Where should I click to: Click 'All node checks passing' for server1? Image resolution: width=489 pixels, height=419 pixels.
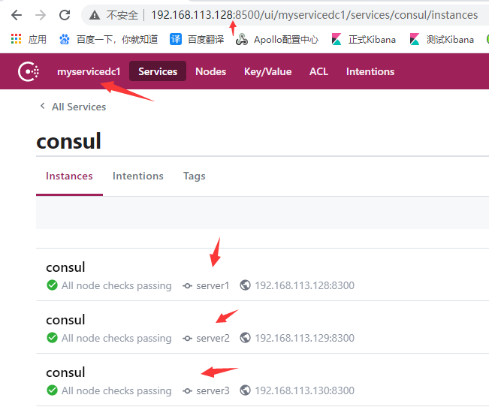(116, 286)
